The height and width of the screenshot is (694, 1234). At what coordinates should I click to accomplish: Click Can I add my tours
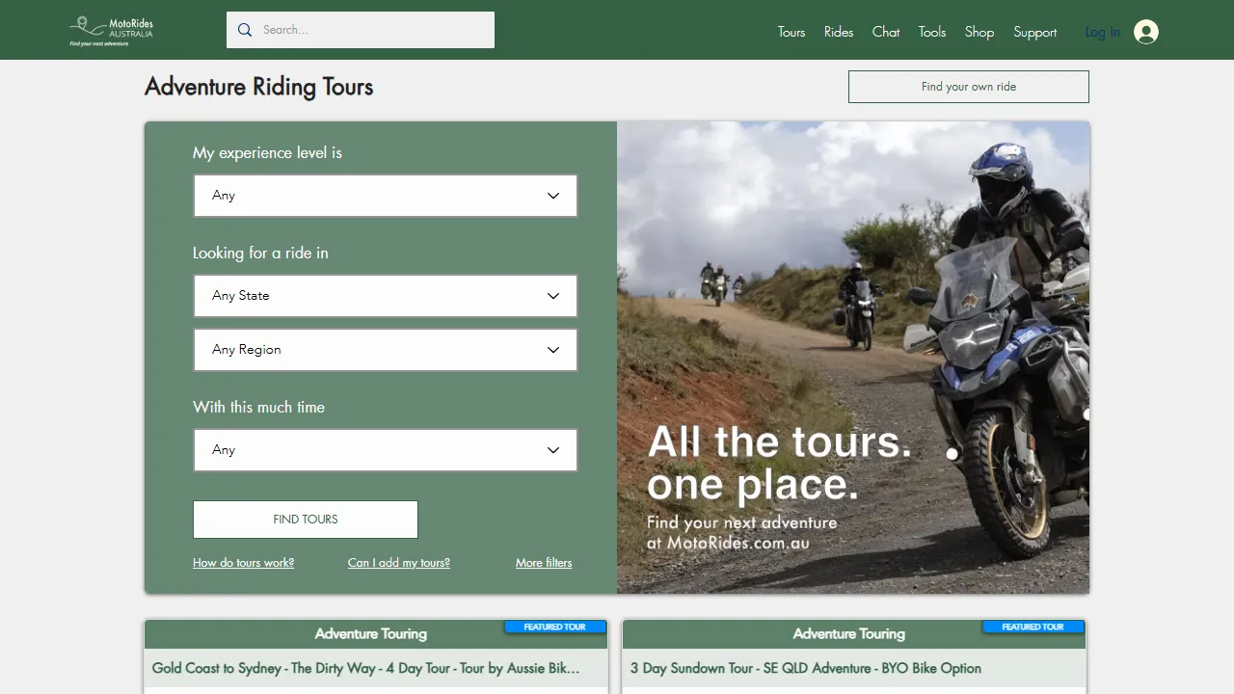(x=398, y=562)
